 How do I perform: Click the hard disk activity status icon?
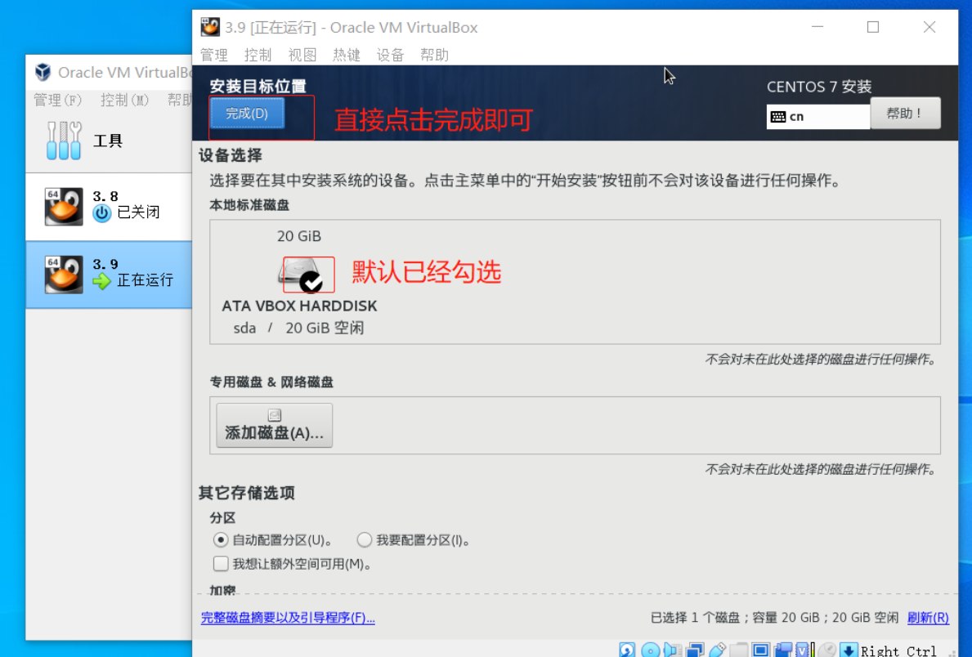point(627,650)
